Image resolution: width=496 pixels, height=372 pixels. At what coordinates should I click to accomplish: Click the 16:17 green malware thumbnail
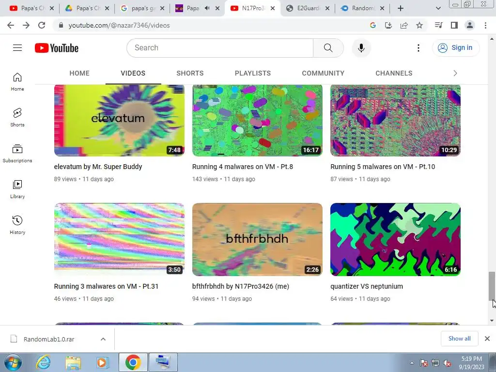258,120
